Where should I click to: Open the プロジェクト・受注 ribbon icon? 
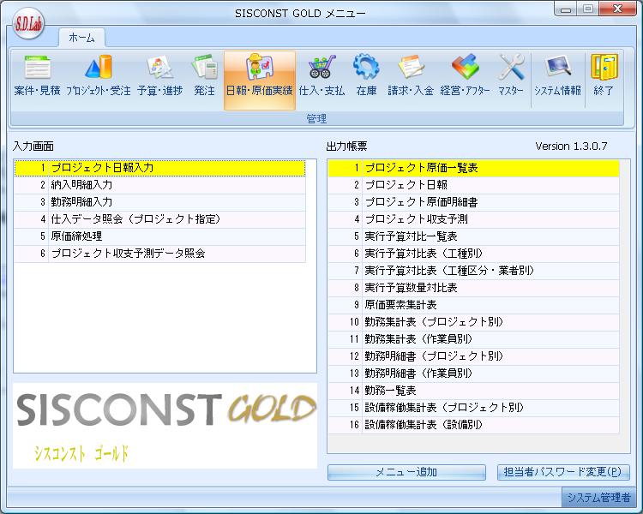coord(99,76)
